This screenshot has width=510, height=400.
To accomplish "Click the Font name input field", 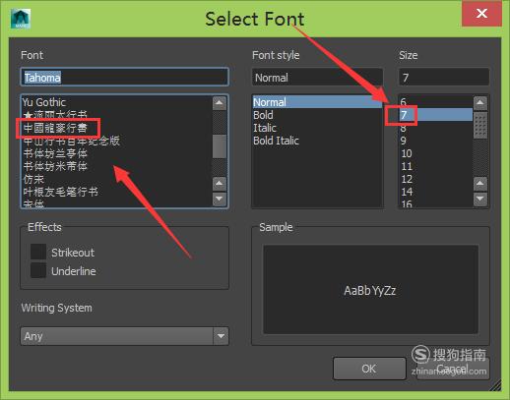I will tap(124, 78).
